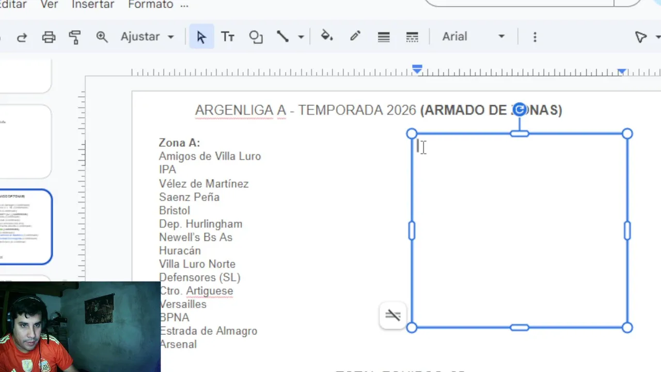Click the text Villa Luro Norte
The height and width of the screenshot is (372, 661).
197,264
